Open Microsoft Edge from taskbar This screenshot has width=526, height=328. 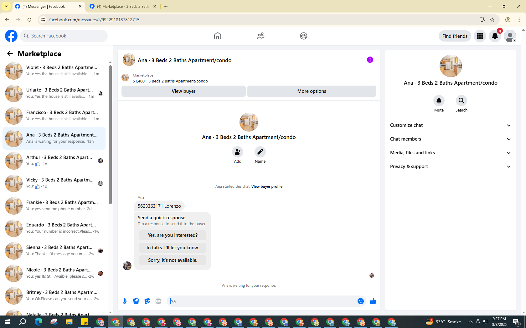(38, 322)
